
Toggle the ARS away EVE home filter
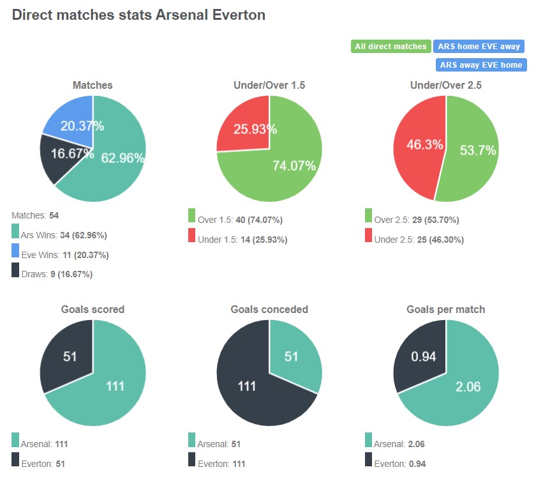click(480, 65)
